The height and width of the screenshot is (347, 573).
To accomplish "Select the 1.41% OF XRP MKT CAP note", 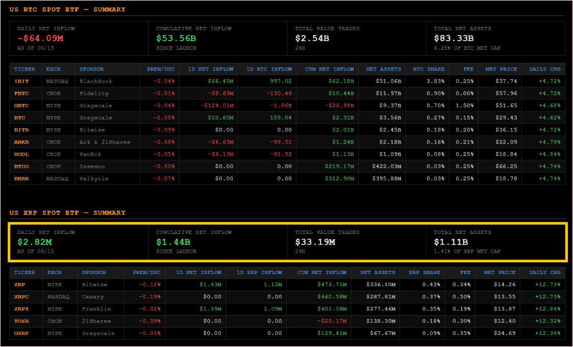I will point(467,252).
